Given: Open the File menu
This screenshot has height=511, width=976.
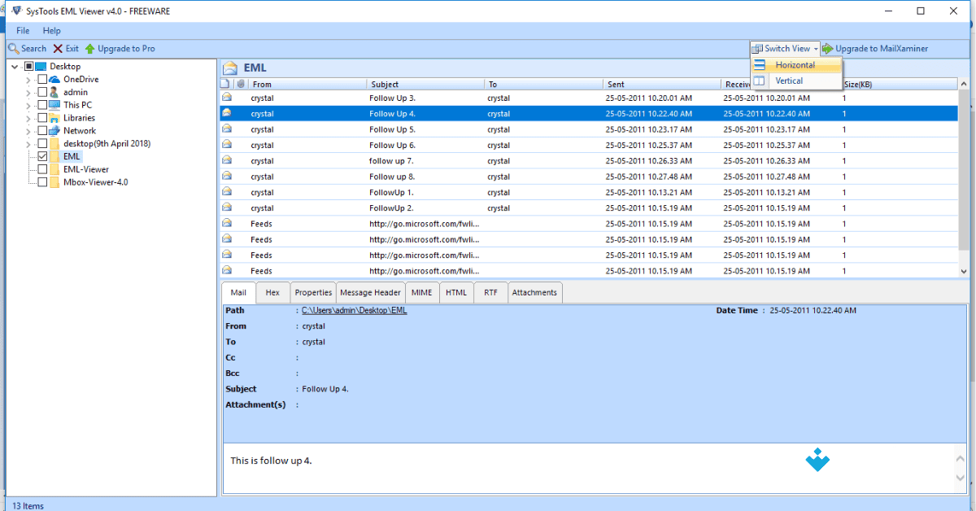Looking at the screenshot, I should (x=22, y=30).
